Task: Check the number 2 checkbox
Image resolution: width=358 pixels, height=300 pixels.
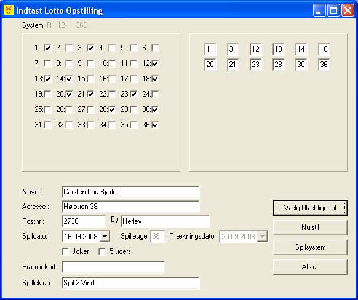Action: pyautogui.click(x=69, y=48)
